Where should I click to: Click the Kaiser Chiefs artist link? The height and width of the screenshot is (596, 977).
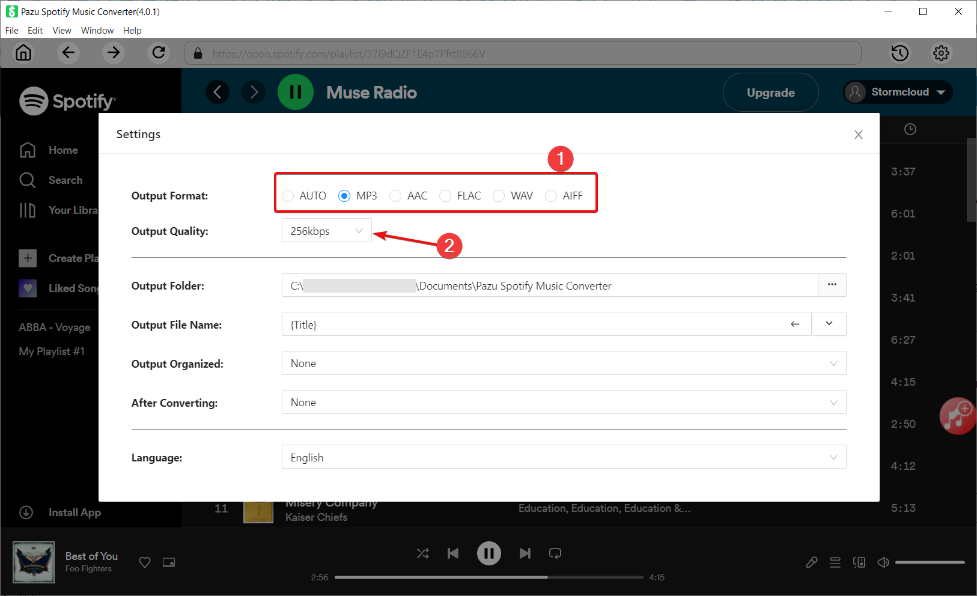pos(317,517)
